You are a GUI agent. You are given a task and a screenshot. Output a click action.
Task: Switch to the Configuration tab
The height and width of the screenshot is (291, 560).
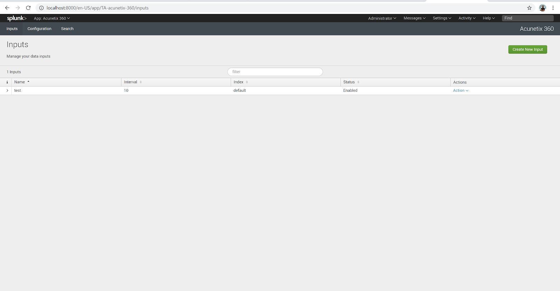40,29
